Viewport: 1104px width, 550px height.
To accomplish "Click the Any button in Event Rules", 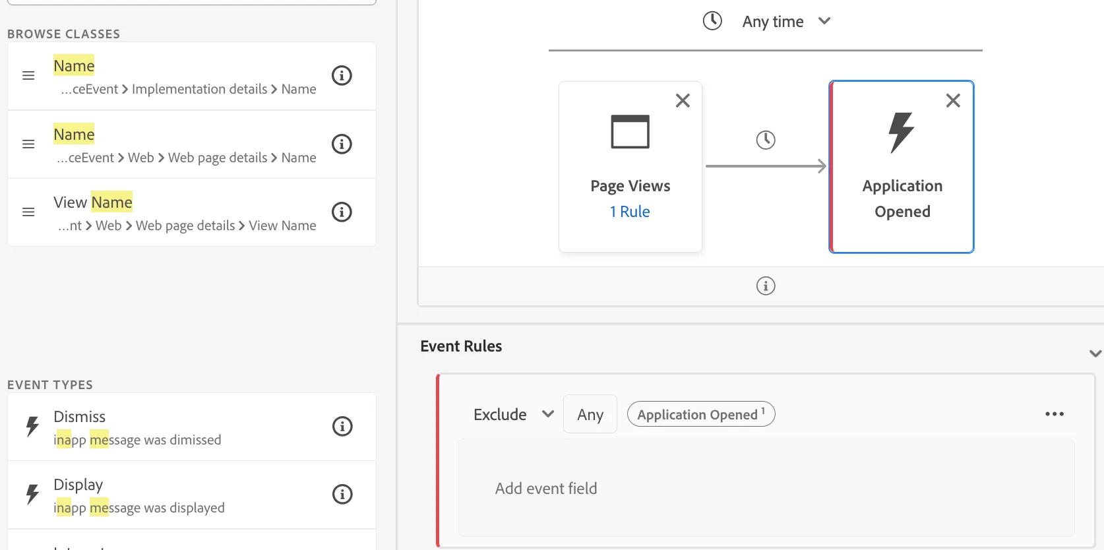I will [x=590, y=414].
